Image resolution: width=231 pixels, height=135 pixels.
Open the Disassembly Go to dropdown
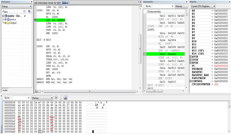click(x=173, y=6)
